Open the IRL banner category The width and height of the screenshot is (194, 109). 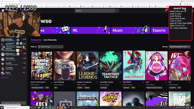[91, 30]
